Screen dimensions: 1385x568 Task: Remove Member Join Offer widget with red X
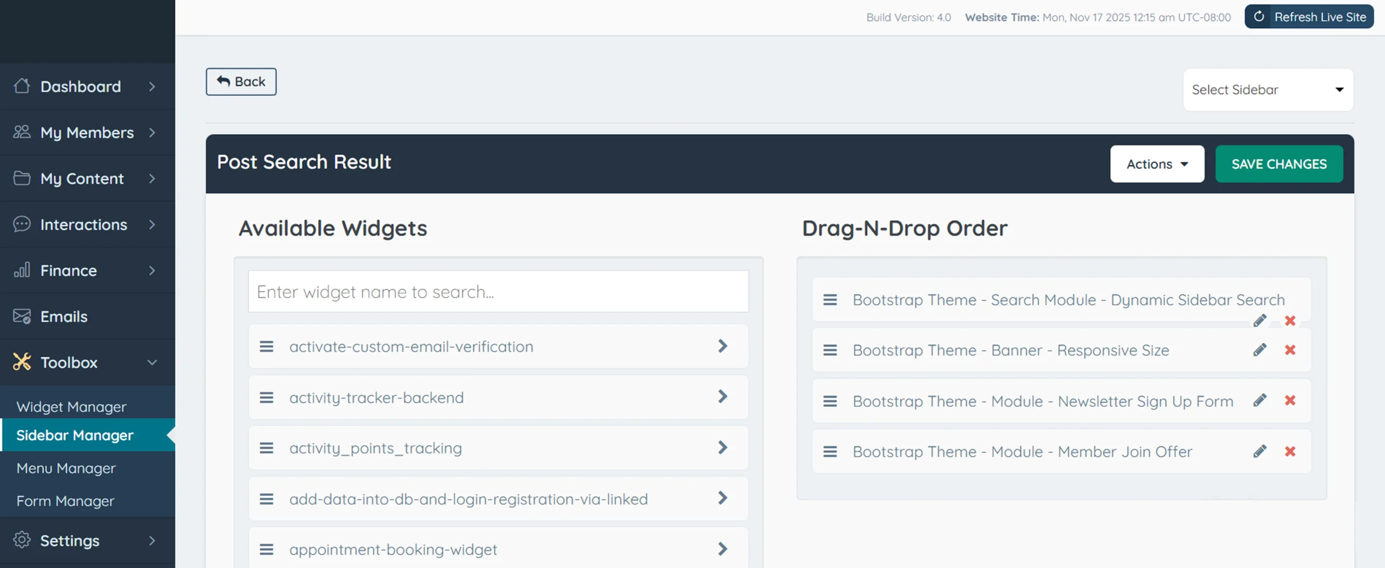click(x=1290, y=451)
